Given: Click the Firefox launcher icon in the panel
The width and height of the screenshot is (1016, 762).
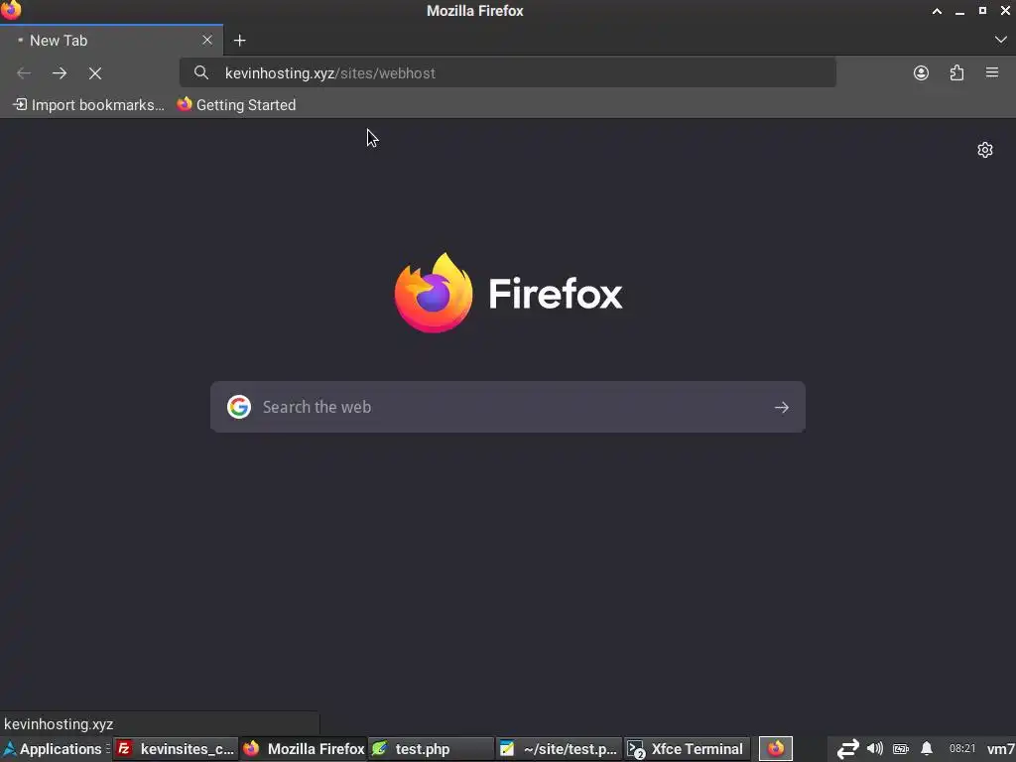Looking at the screenshot, I should tap(776, 749).
